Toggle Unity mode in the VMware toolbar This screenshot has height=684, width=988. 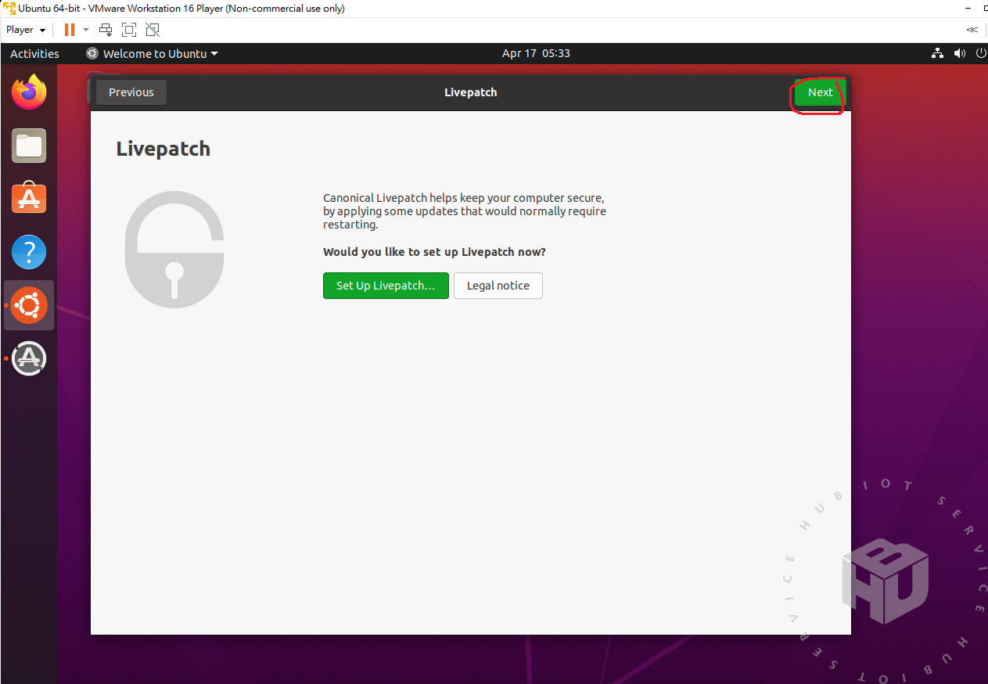(x=153, y=30)
